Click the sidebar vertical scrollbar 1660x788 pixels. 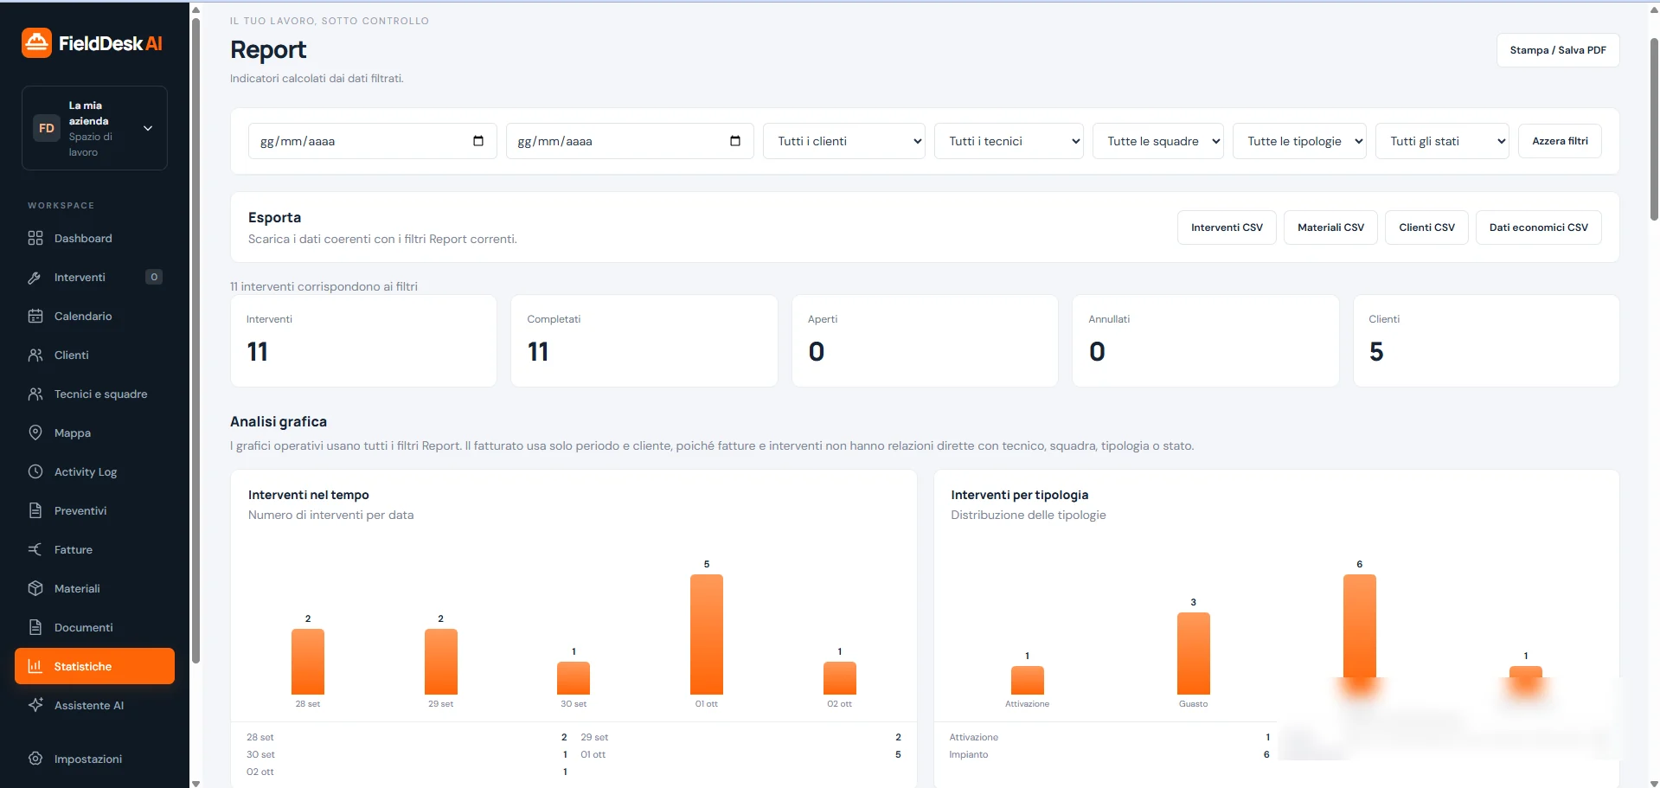click(x=195, y=340)
